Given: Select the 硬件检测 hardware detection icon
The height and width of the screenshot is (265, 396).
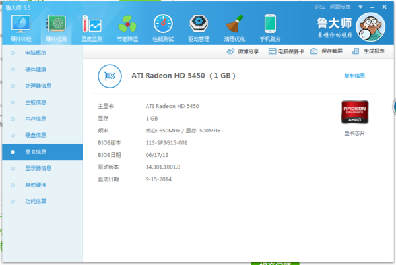Looking at the screenshot, I should (56, 28).
